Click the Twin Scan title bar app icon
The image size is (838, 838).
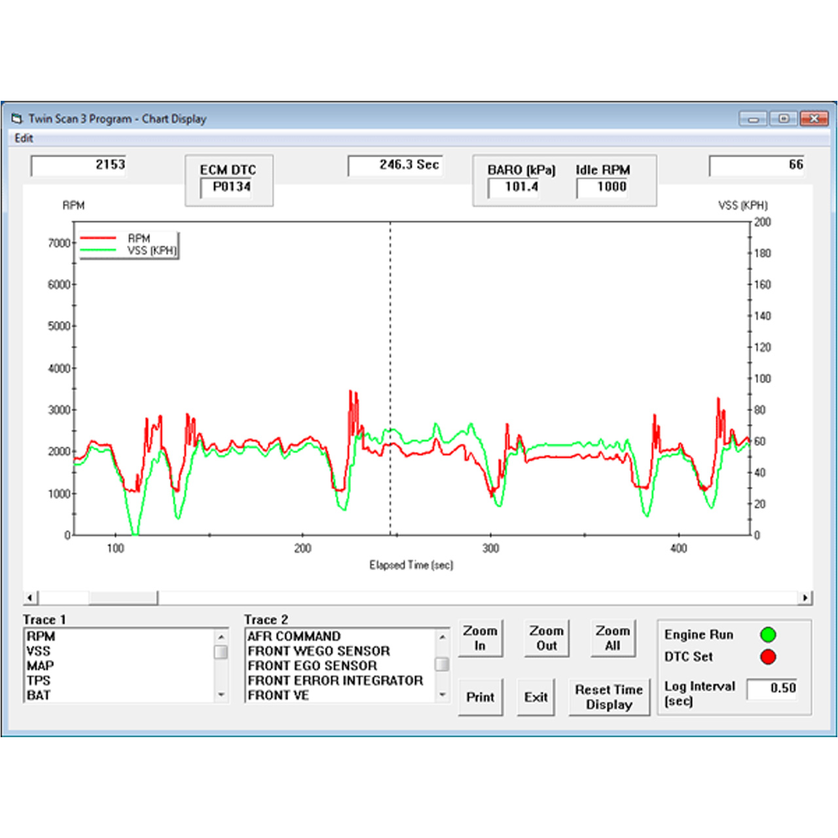(16, 118)
